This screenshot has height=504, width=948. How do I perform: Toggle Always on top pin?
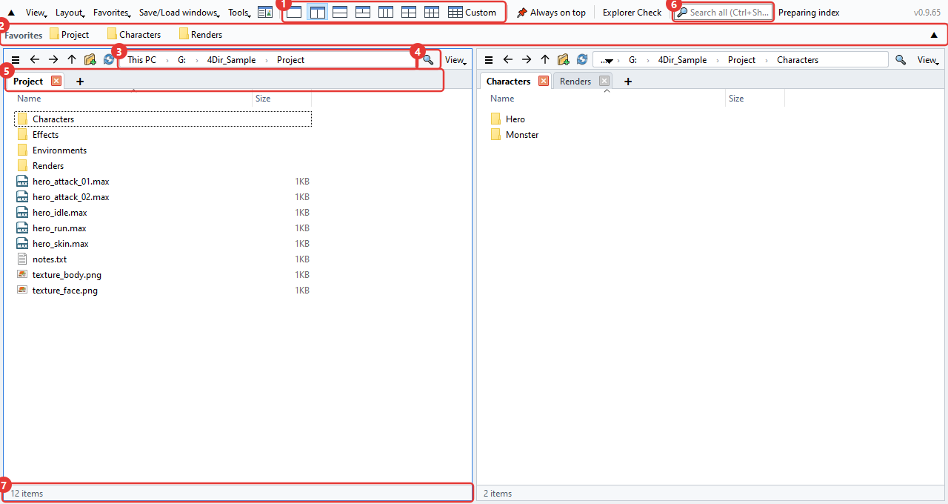[x=551, y=12]
